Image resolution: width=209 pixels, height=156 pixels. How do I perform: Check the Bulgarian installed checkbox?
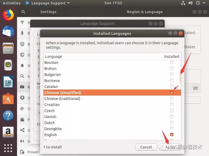point(172,74)
